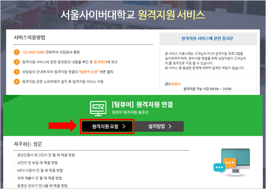Viewport: 266px width, 189px height.
Task: Open FAQ MP3 다운이 안 될 때 해결 방법
Action: (x=40, y=170)
